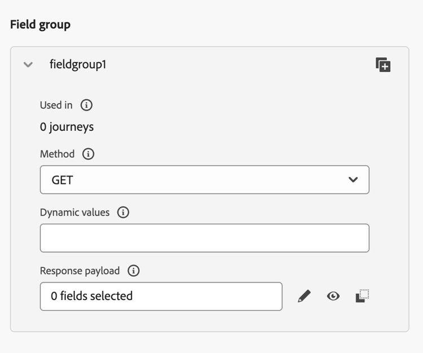
Task: Show info tooltip next to Response payload
Action: point(134,271)
